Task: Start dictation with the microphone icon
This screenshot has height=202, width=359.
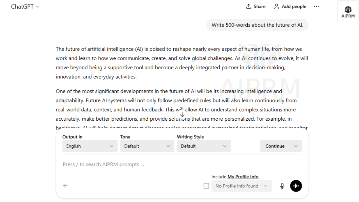Action: [x=282, y=186]
